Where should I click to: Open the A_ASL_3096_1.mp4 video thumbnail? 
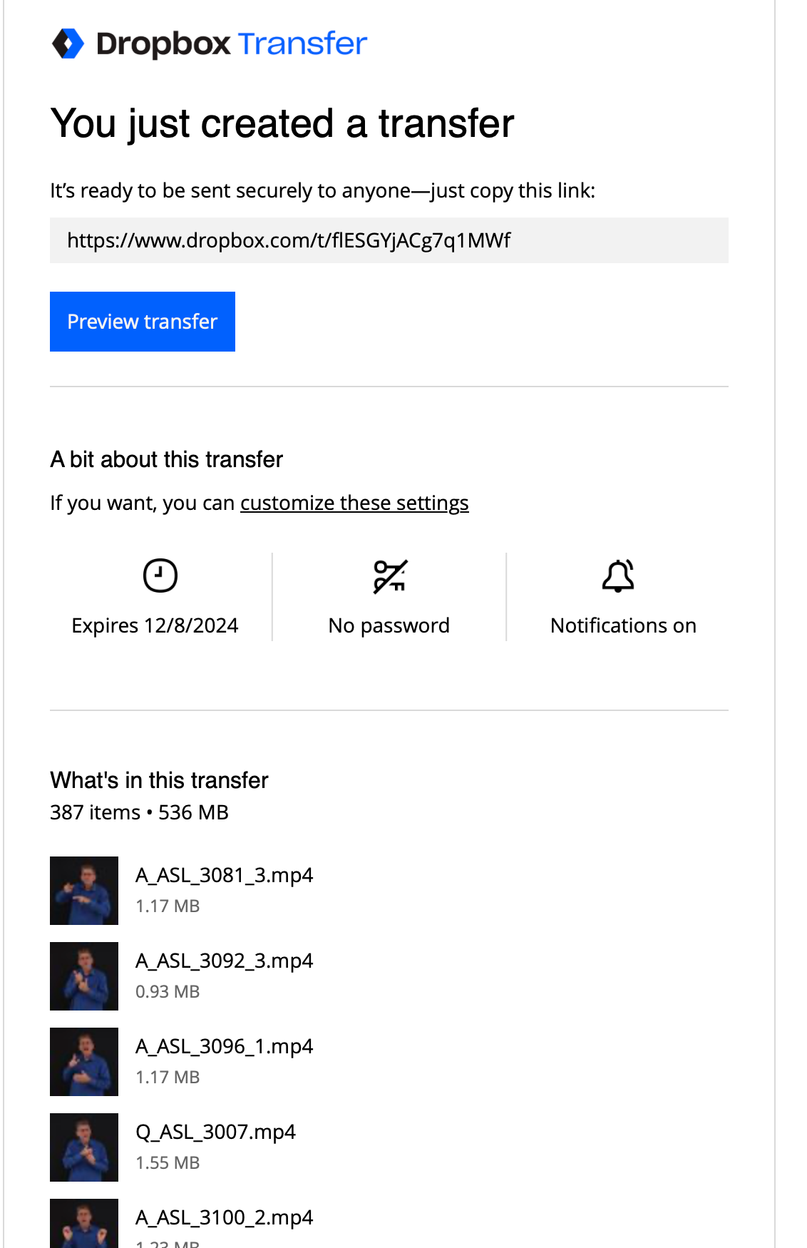[84, 1062]
